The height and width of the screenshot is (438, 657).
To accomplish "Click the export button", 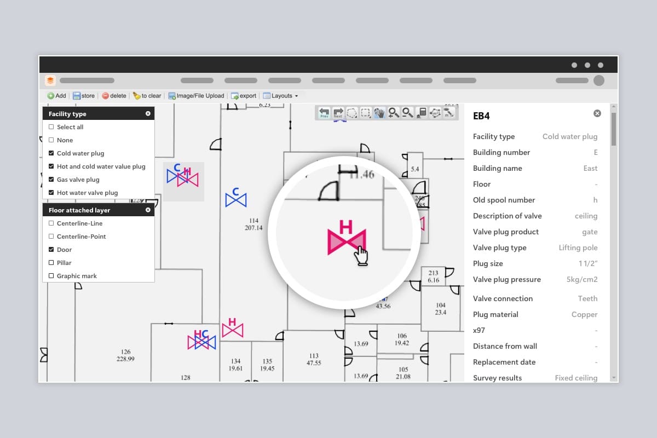I will pyautogui.click(x=244, y=96).
